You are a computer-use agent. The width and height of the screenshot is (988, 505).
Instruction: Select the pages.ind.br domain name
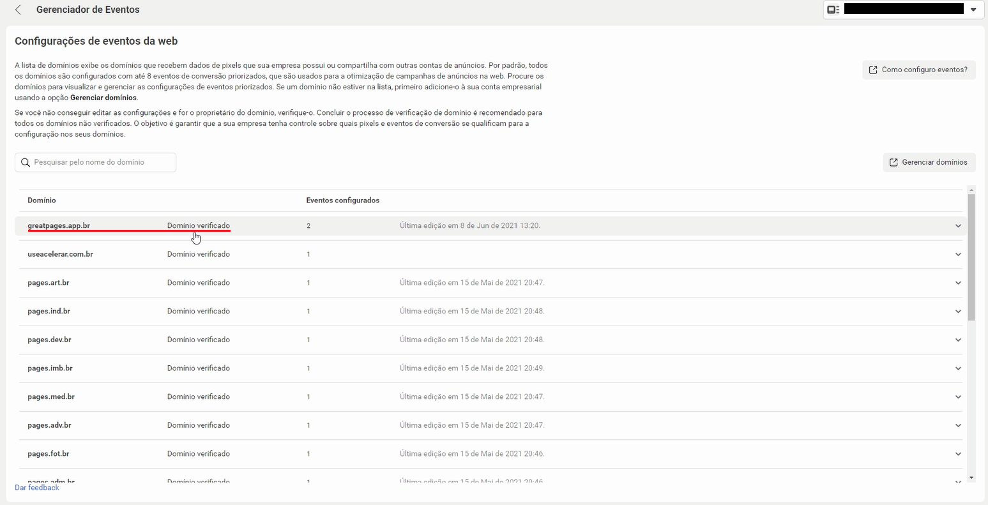49,311
